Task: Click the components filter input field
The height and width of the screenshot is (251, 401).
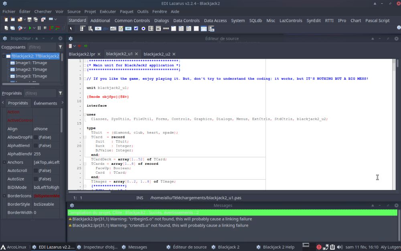Action: (42, 47)
